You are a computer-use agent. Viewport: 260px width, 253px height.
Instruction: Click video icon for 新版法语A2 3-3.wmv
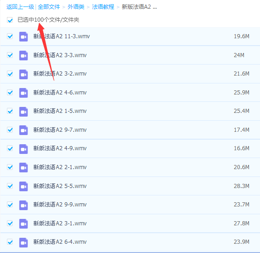(23, 55)
